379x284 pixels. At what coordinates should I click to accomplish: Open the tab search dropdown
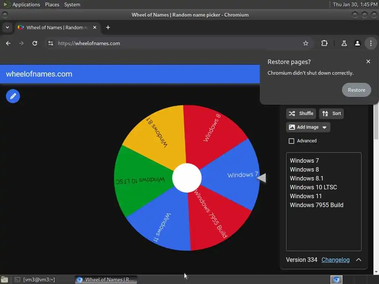(x=7, y=27)
